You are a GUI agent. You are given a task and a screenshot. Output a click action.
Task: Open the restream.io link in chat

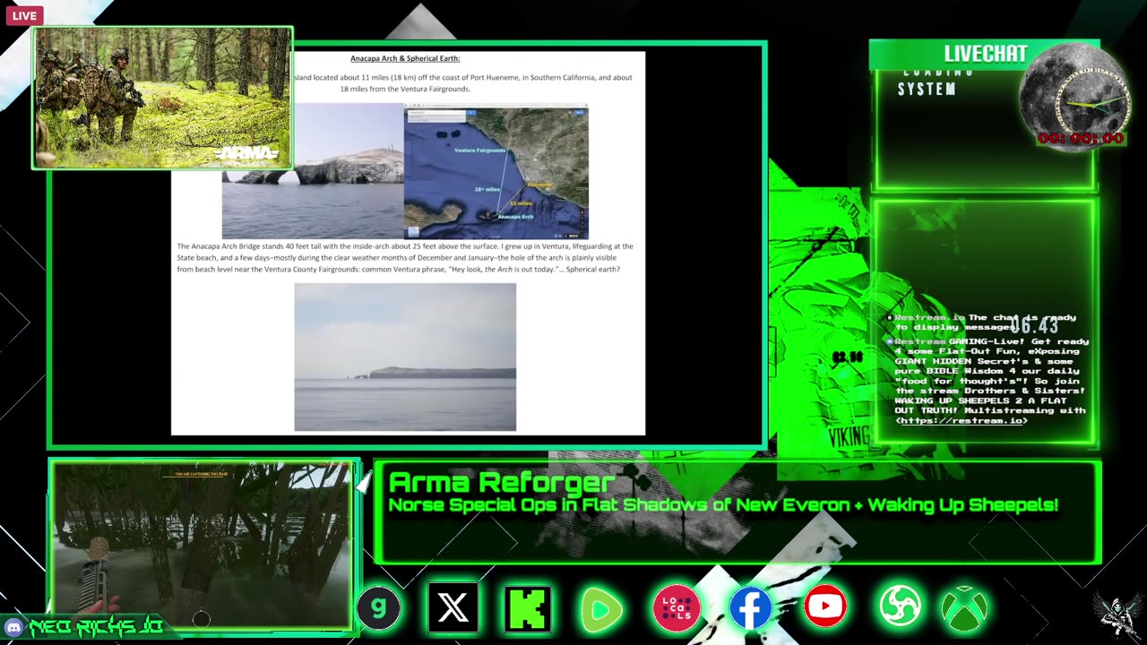[961, 420]
